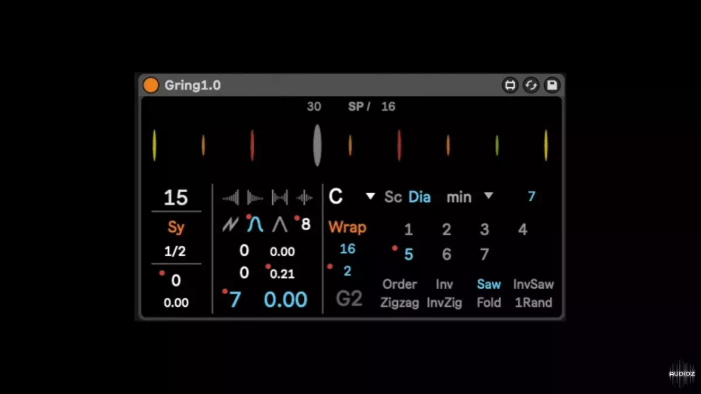Enable scale degree 1
This screenshot has height=394, width=701.
coord(408,229)
